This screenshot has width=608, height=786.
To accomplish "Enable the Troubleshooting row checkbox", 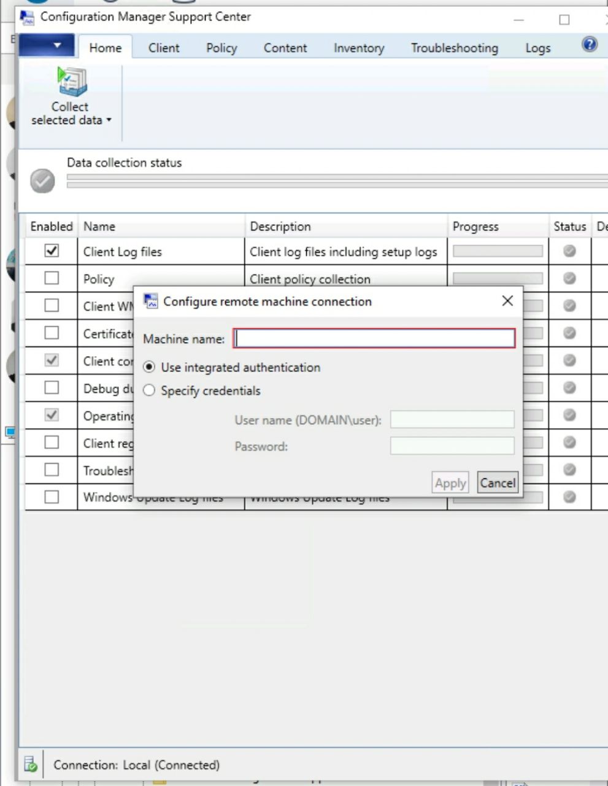I will pyautogui.click(x=52, y=470).
